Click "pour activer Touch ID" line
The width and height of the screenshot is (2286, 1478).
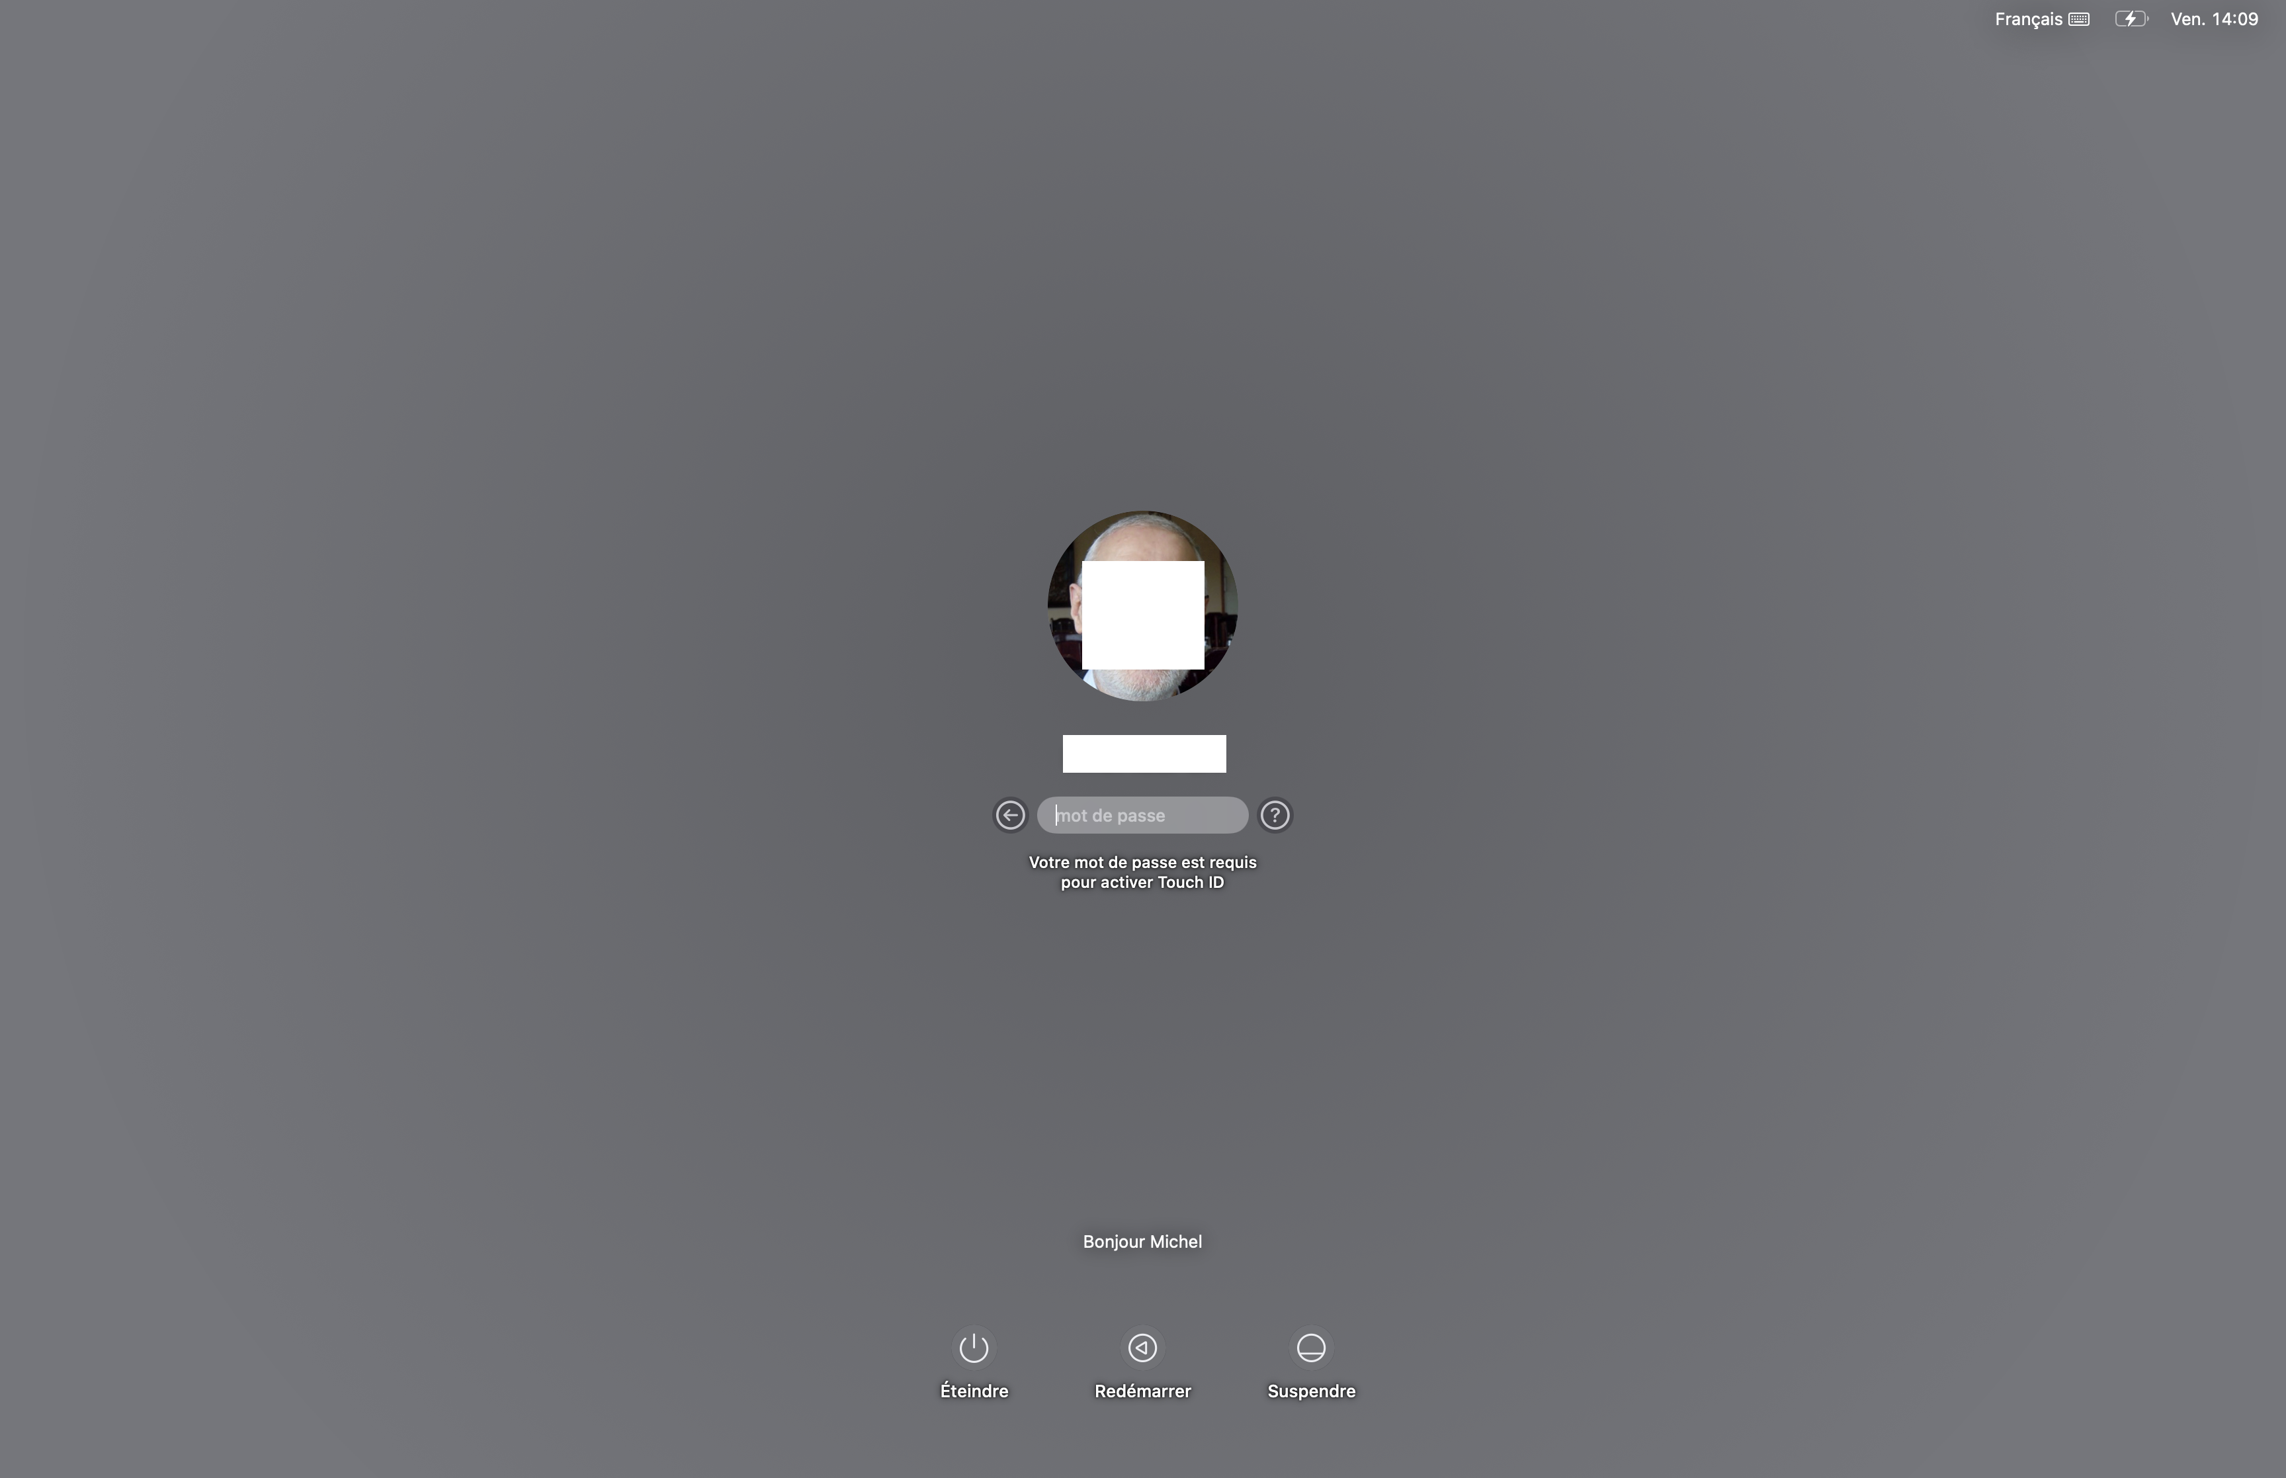[x=1142, y=882]
